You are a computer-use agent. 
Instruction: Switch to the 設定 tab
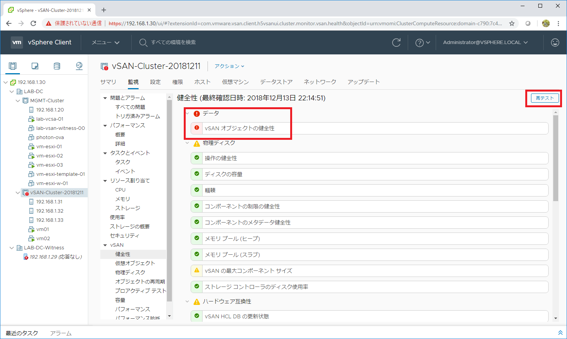[x=155, y=82]
